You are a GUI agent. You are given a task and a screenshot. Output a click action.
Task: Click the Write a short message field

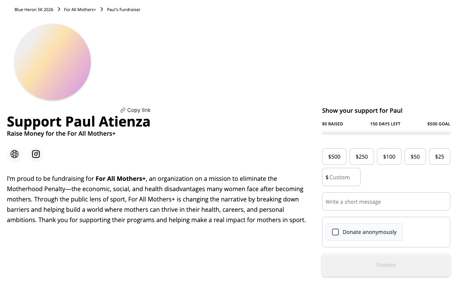[x=386, y=202]
